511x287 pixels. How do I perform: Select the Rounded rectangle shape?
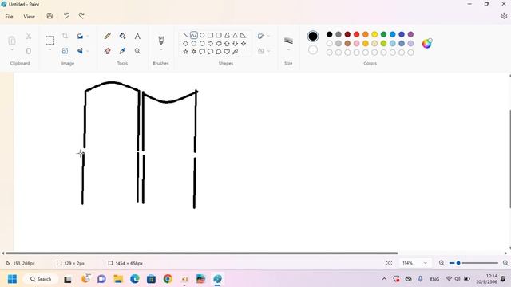click(219, 35)
